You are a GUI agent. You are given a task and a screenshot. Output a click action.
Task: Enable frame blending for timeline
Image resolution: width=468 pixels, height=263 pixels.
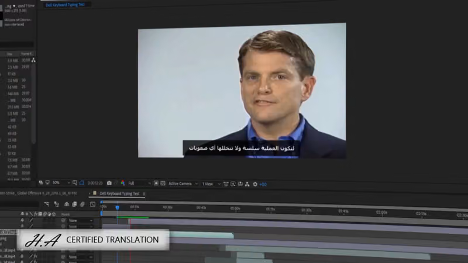click(74, 204)
